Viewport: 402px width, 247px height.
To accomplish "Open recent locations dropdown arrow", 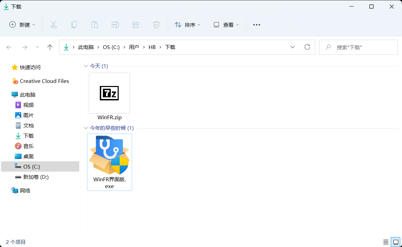I will pyautogui.click(x=37, y=47).
